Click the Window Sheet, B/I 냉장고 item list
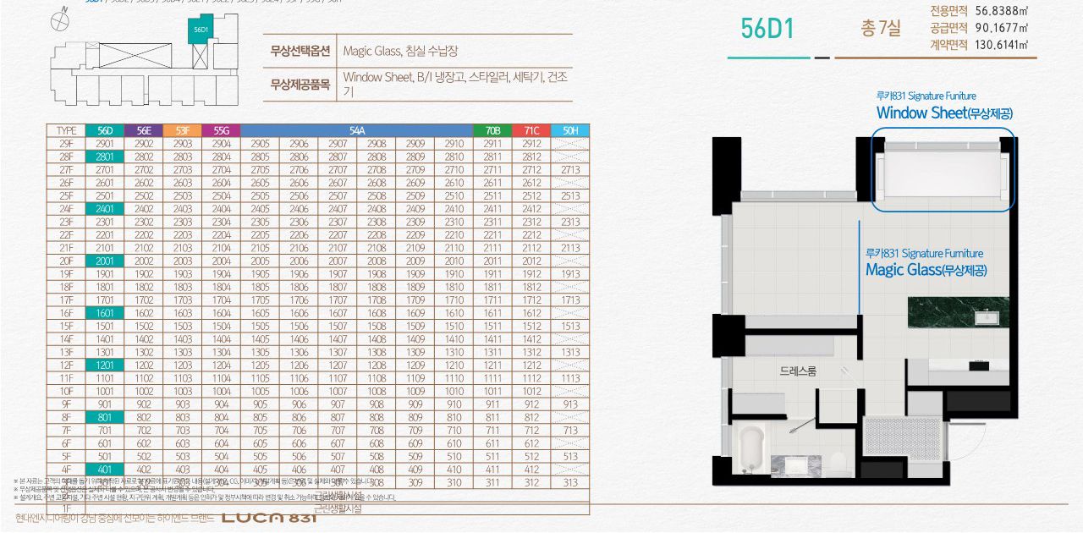Screen dimensions: 1083x533 (455, 84)
